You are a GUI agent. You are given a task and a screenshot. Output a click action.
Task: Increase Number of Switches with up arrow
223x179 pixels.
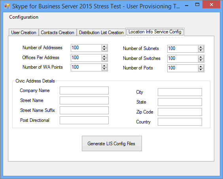[201, 57]
